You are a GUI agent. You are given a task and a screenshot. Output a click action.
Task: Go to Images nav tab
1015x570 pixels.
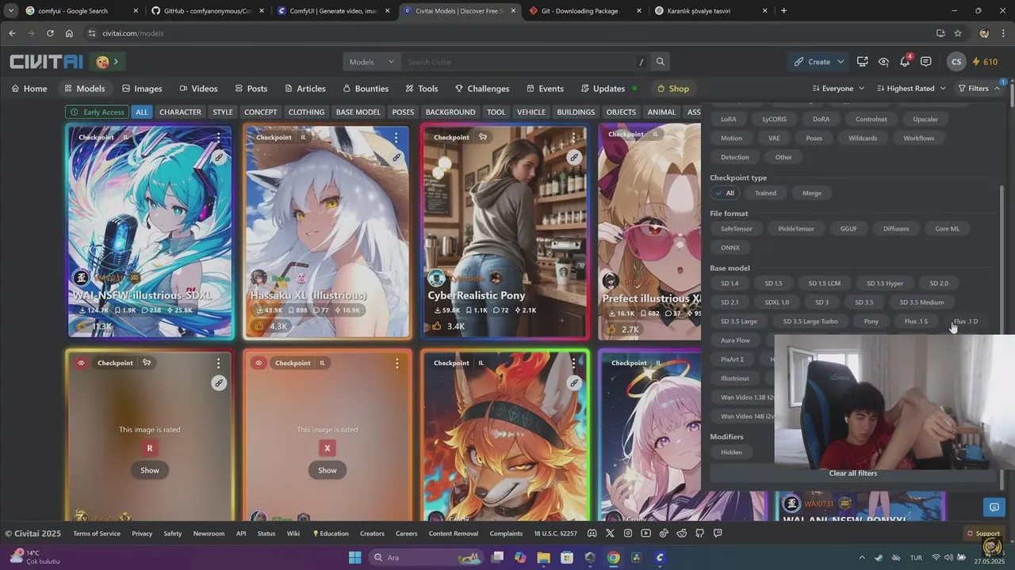[x=142, y=89]
